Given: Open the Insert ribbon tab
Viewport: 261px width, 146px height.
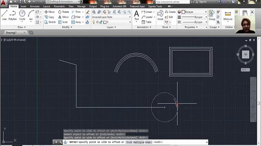Looking at the screenshot, I should (x=23, y=6).
